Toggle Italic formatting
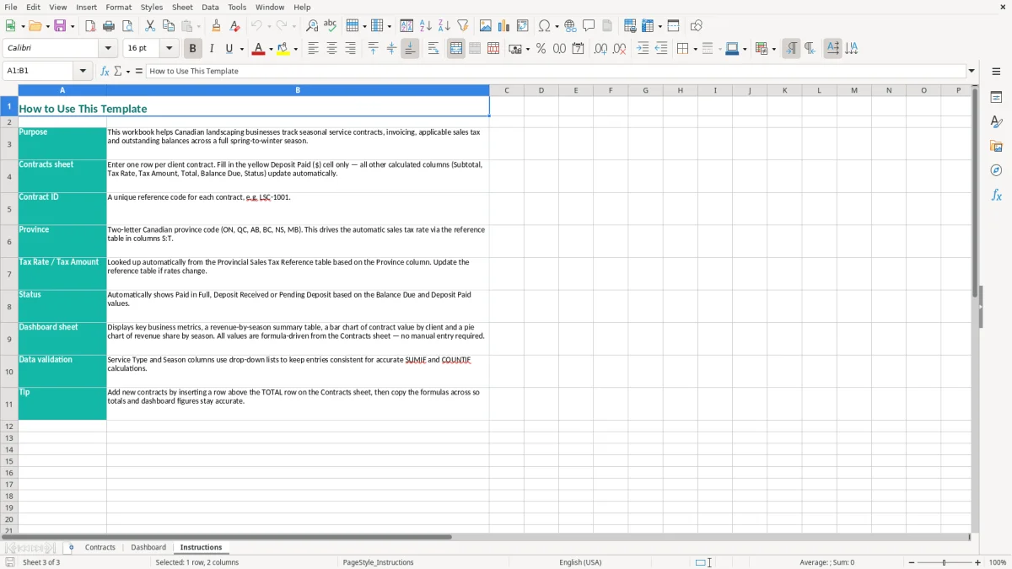1012x569 pixels. (x=211, y=49)
